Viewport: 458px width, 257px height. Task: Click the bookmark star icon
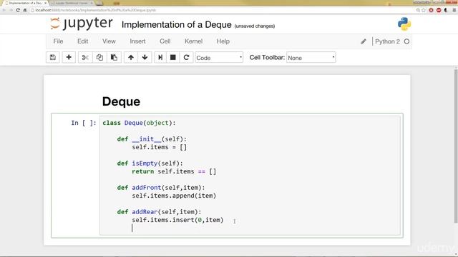coord(424,10)
